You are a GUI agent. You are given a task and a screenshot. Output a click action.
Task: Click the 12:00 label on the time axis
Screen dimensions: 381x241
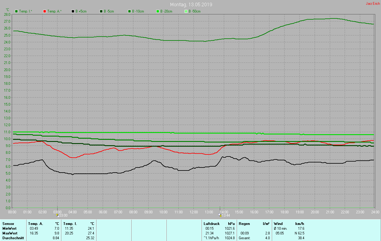pos(193,212)
